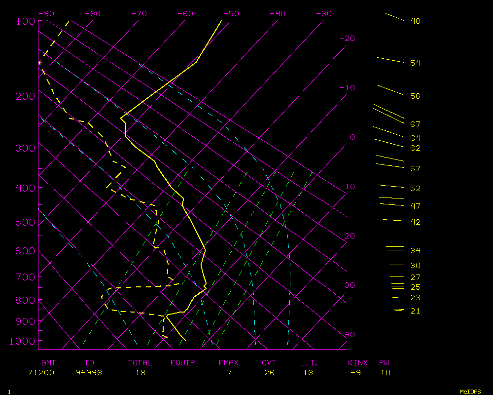493x395 pixels.
Task: Select the FMAX header label
Action: (229, 363)
